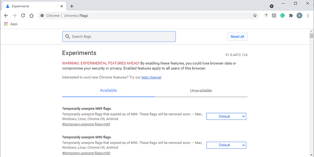Click the vertical page scrollbar thumb
314x157 pixels.
[311, 36]
